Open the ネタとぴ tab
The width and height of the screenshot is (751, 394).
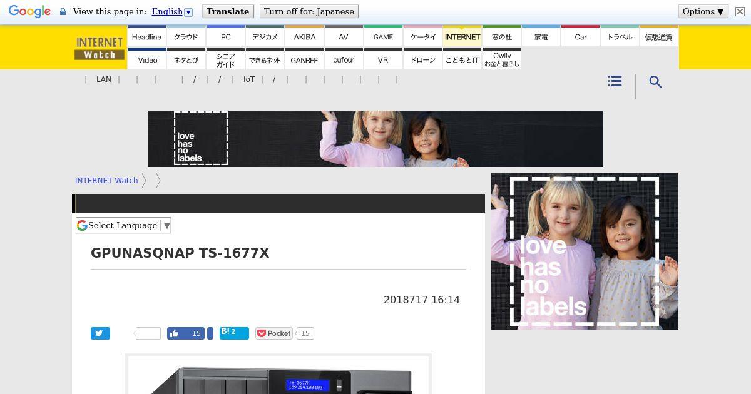(x=186, y=59)
